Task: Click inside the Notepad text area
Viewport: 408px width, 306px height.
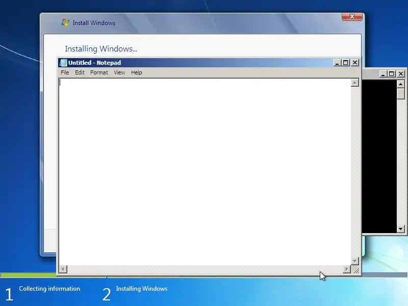Action: (x=205, y=172)
